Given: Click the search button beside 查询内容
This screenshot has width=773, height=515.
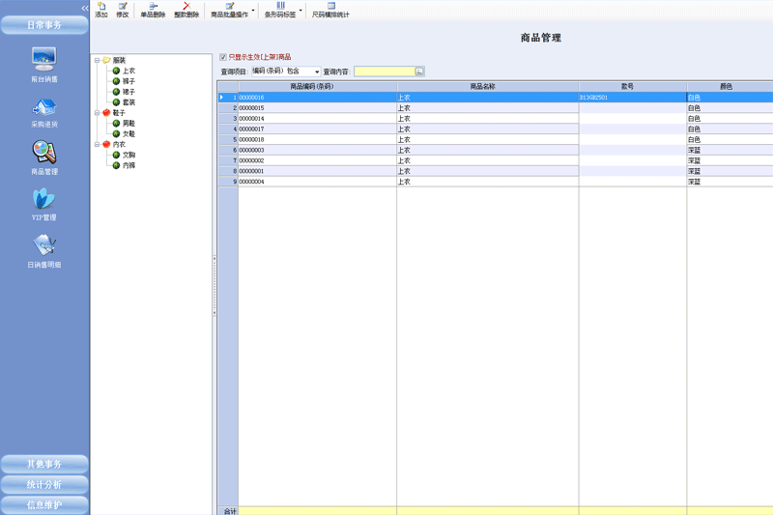Looking at the screenshot, I should pos(419,72).
